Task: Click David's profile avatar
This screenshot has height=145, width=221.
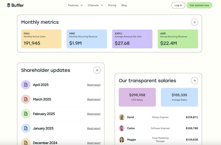Action: pos(122,117)
